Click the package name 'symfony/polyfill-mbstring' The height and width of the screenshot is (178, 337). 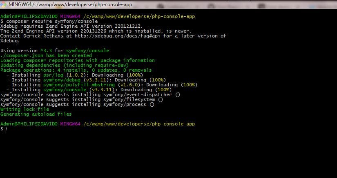click(x=79, y=85)
